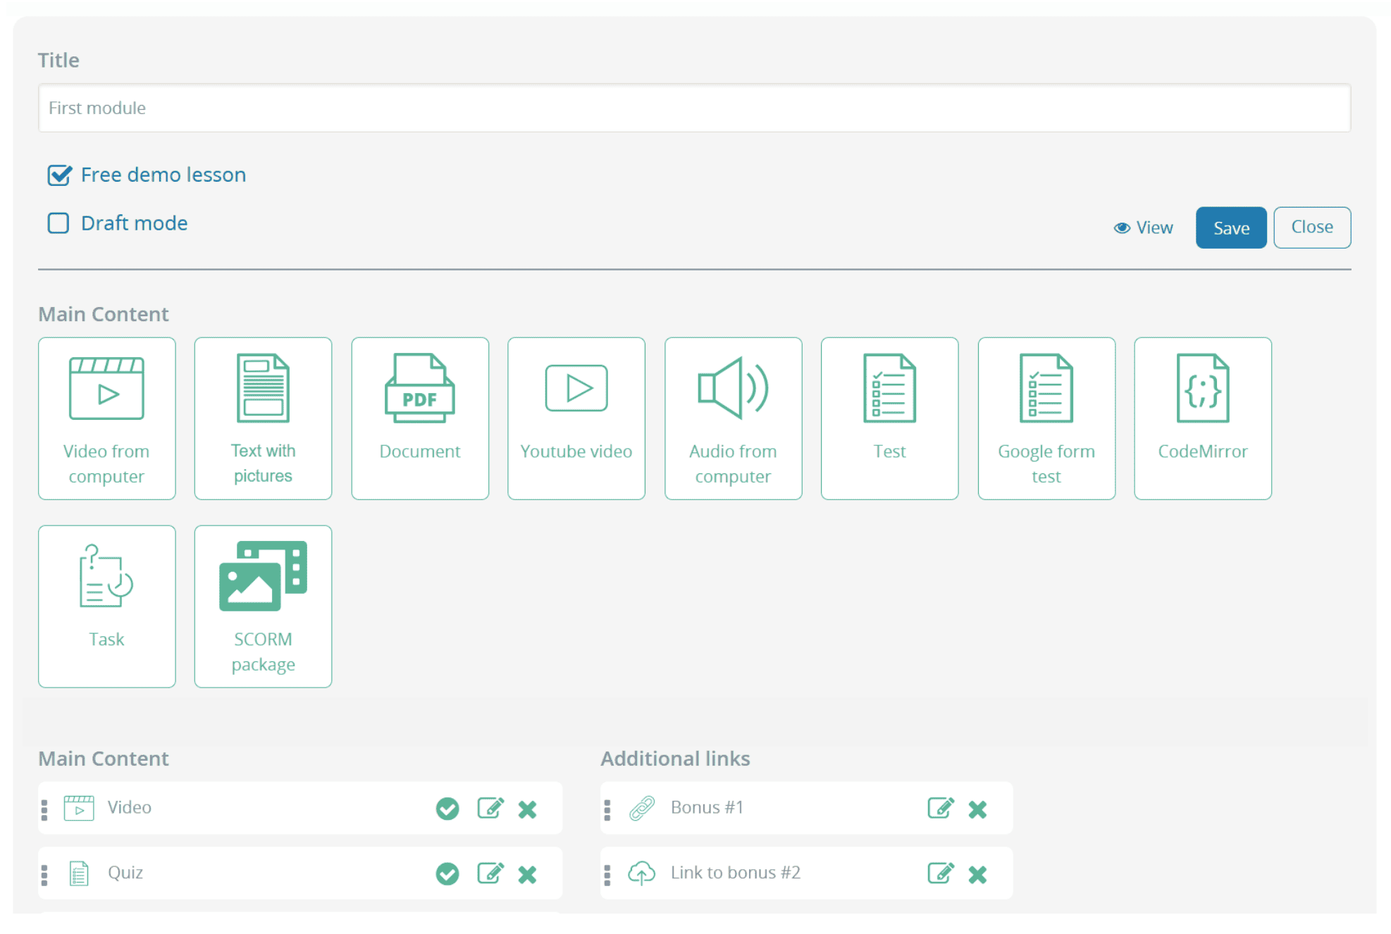
Task: Toggle the green checkmark on Video item
Action: point(447,809)
